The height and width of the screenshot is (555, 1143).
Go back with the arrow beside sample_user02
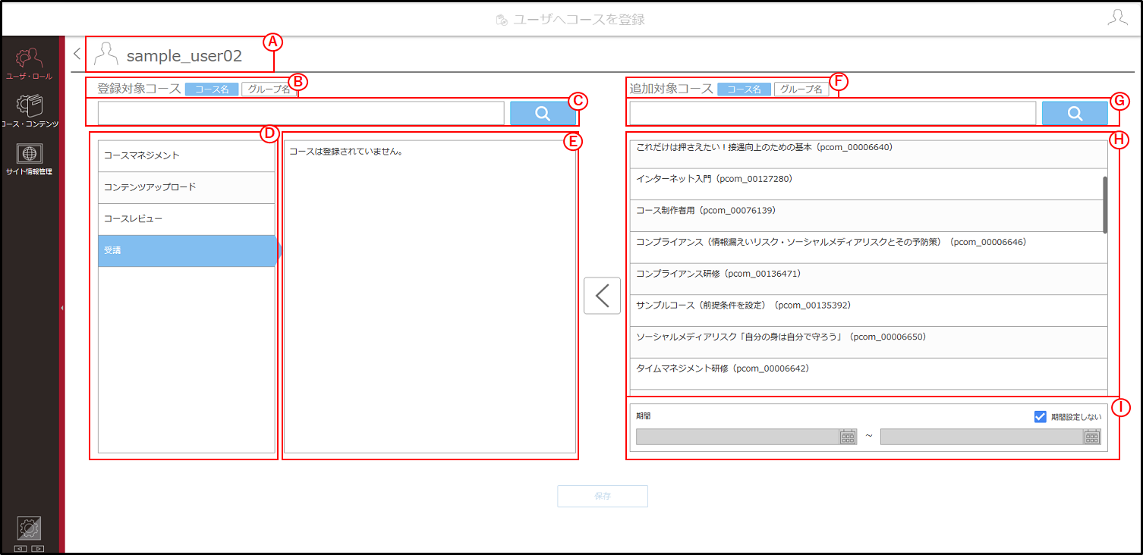[77, 54]
